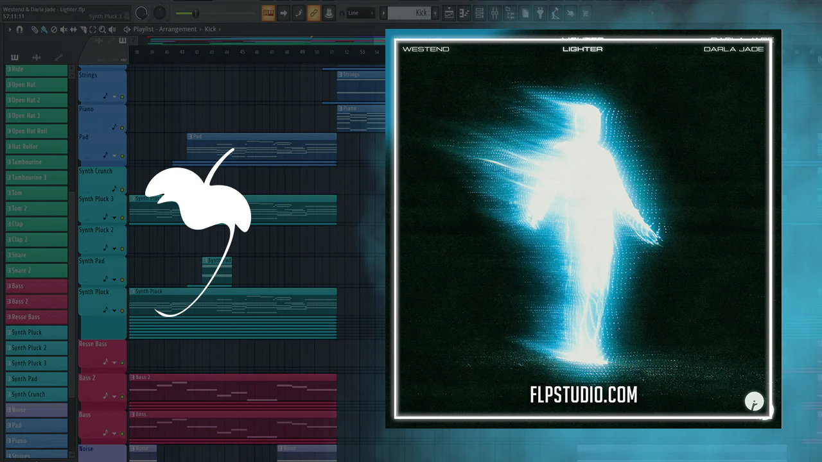The height and width of the screenshot is (462, 822).
Task: Select the pencil Draw tool
Action: tap(35, 30)
